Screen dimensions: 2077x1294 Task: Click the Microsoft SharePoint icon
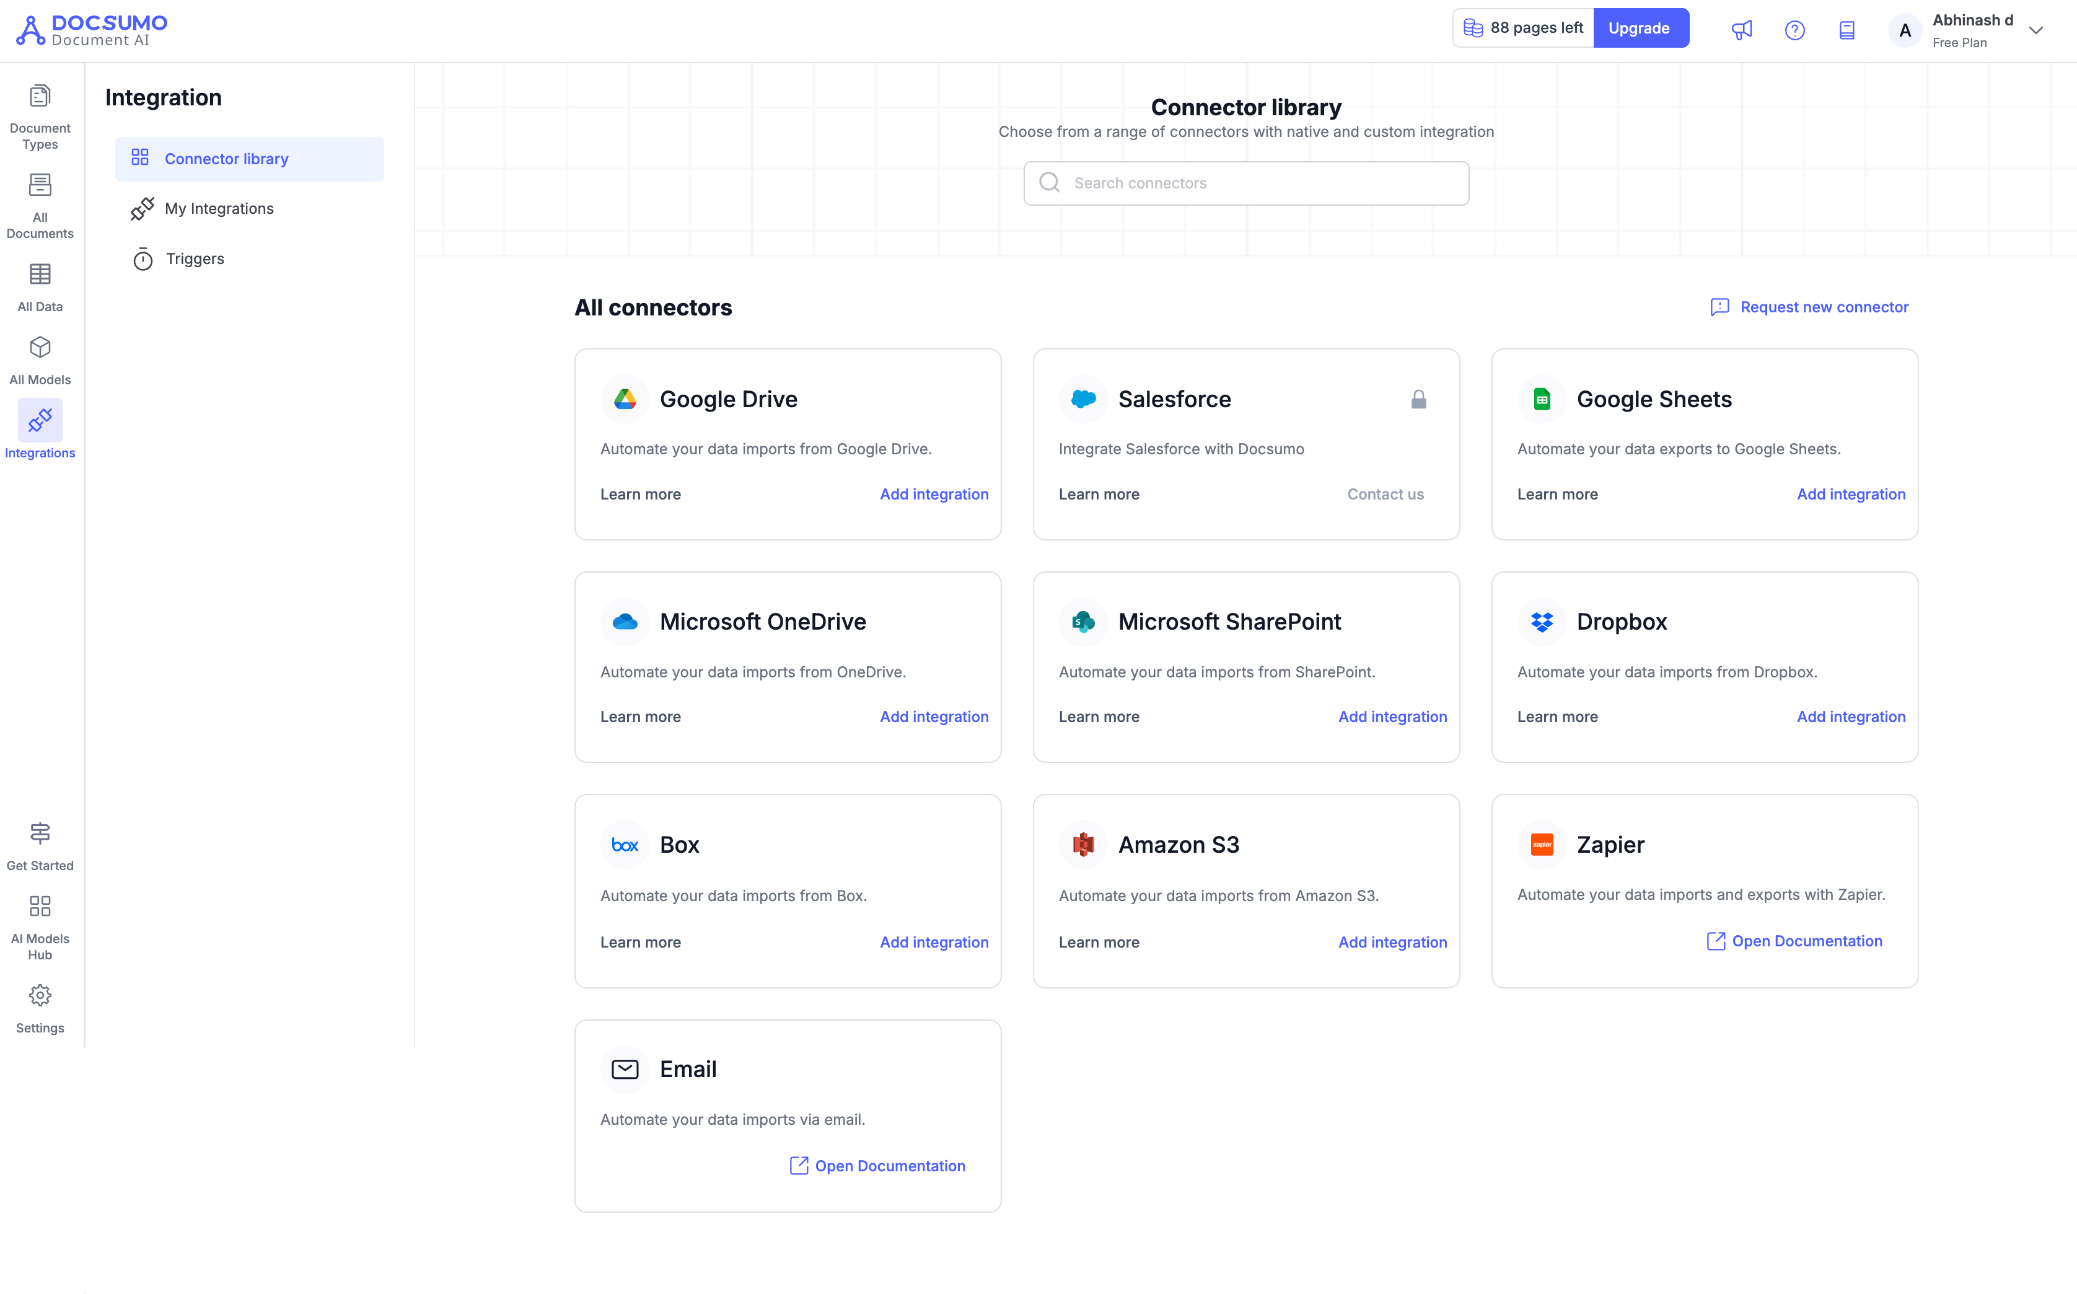point(1083,622)
